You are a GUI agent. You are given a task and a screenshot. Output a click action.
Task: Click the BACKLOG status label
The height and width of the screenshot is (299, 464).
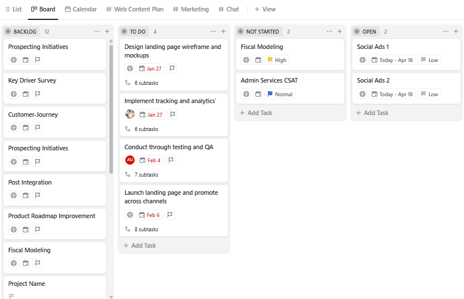pyautogui.click(x=21, y=32)
